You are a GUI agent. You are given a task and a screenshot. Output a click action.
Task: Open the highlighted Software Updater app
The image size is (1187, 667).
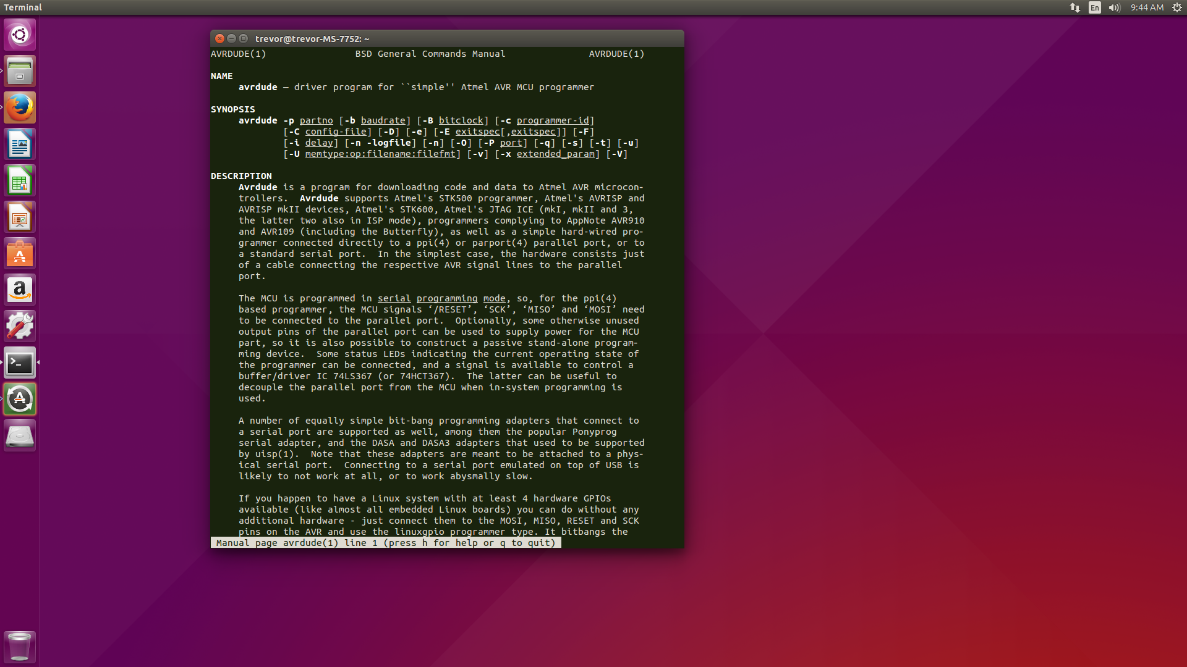[19, 398]
